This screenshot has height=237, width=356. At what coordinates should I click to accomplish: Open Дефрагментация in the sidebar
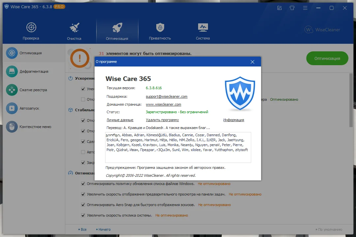click(34, 71)
